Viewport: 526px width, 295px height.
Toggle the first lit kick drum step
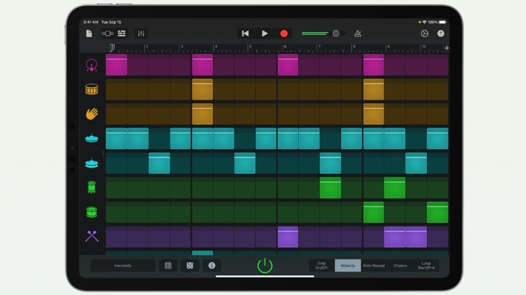click(x=117, y=65)
